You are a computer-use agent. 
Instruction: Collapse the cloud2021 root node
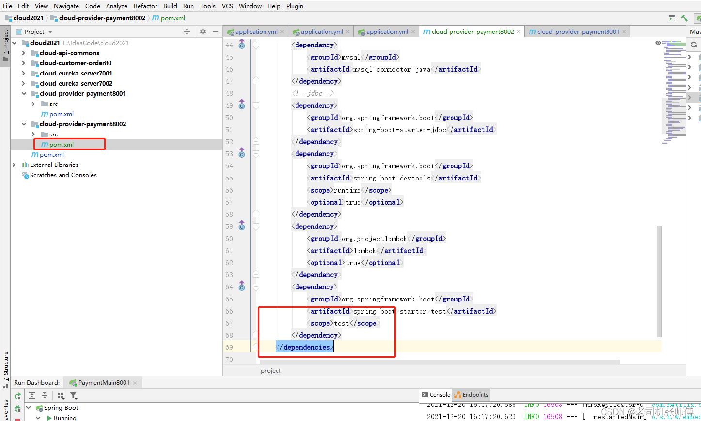click(15, 43)
